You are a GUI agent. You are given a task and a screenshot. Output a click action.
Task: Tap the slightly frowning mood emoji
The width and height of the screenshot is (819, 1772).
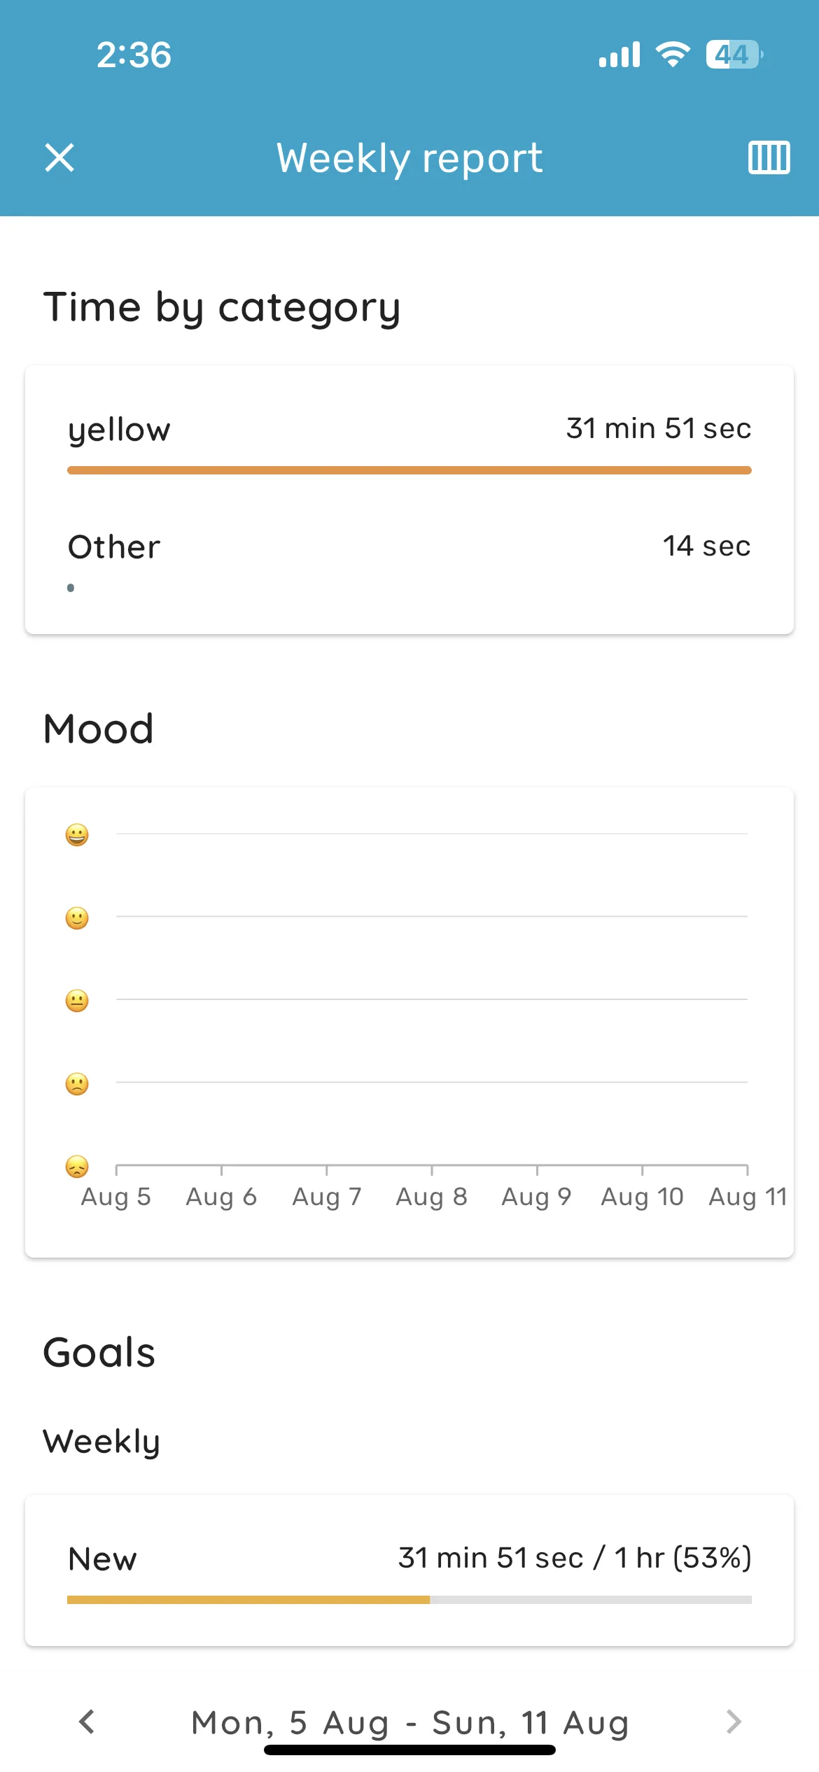pos(77,1083)
